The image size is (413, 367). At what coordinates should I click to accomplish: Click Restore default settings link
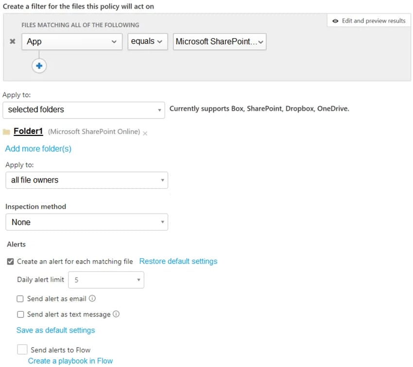coord(178,261)
